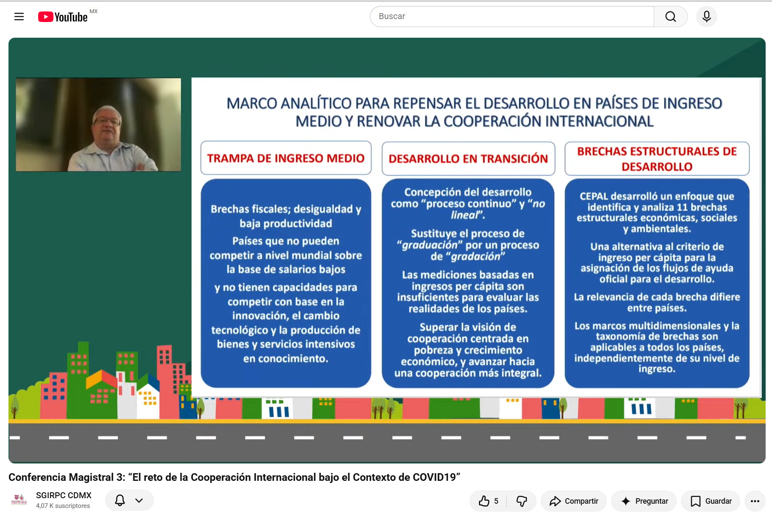Start voice search with microphone
This screenshot has width=772, height=516.
[706, 17]
